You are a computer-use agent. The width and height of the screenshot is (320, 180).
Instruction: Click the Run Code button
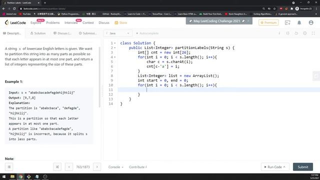click(275, 167)
